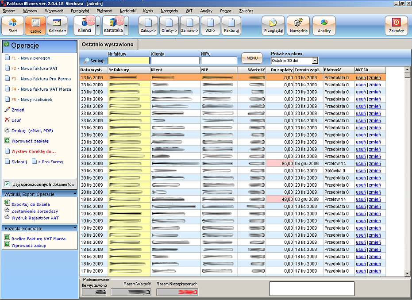Open the VAT menu

(x=189, y=11)
